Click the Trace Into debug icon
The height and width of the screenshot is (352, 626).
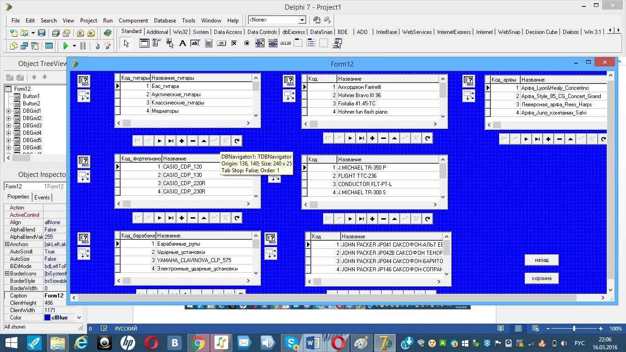coord(97,46)
